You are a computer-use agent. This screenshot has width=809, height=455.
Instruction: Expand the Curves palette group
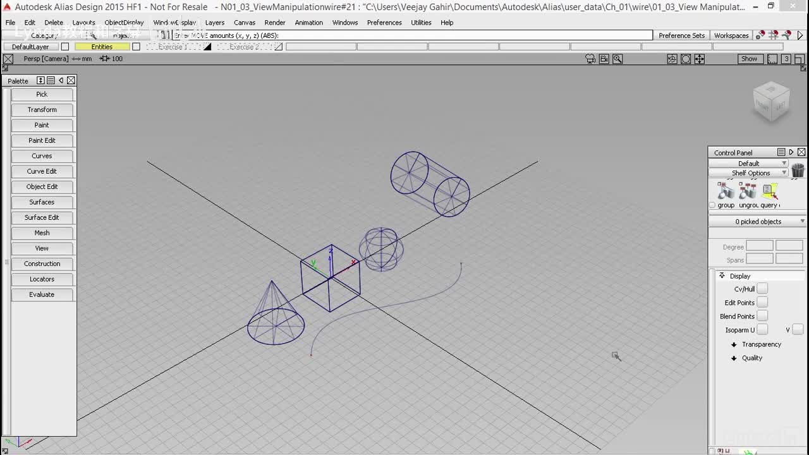[x=42, y=156]
